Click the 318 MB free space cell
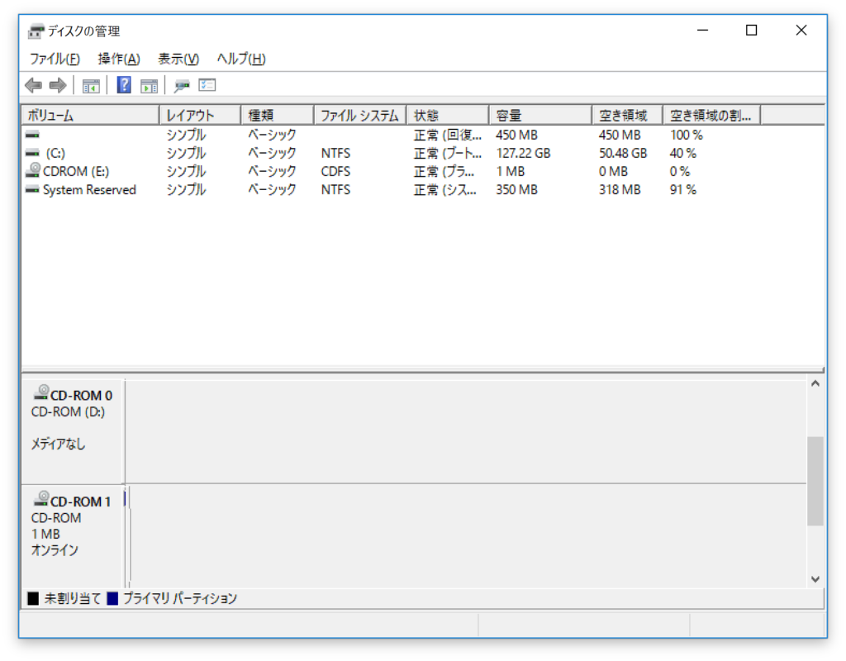Viewport: 846px width, 661px height. [x=620, y=190]
